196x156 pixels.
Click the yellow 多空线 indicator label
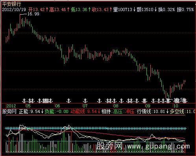177,112
